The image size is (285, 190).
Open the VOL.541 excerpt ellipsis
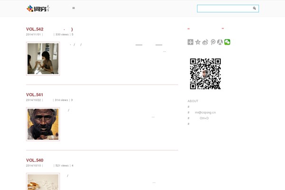[x=153, y=117]
